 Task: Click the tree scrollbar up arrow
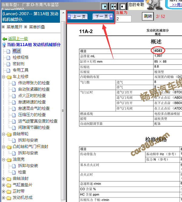point(63,13)
